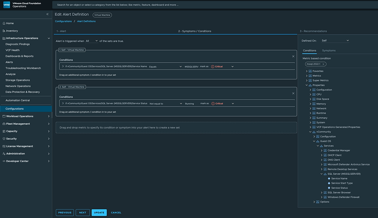Expand Microsoft Defender Antivirus Service node

pyautogui.click(x=322, y=164)
